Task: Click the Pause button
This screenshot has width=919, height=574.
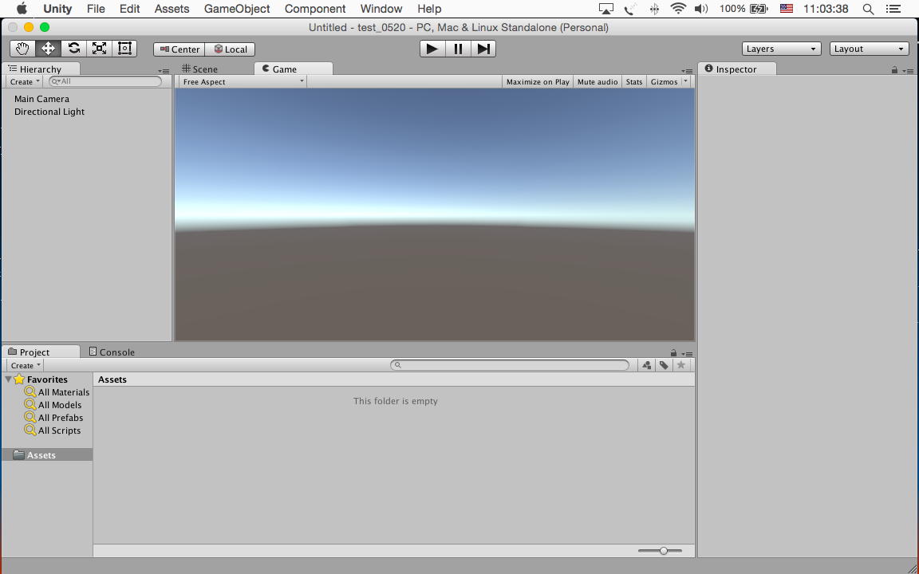Action: [x=458, y=49]
